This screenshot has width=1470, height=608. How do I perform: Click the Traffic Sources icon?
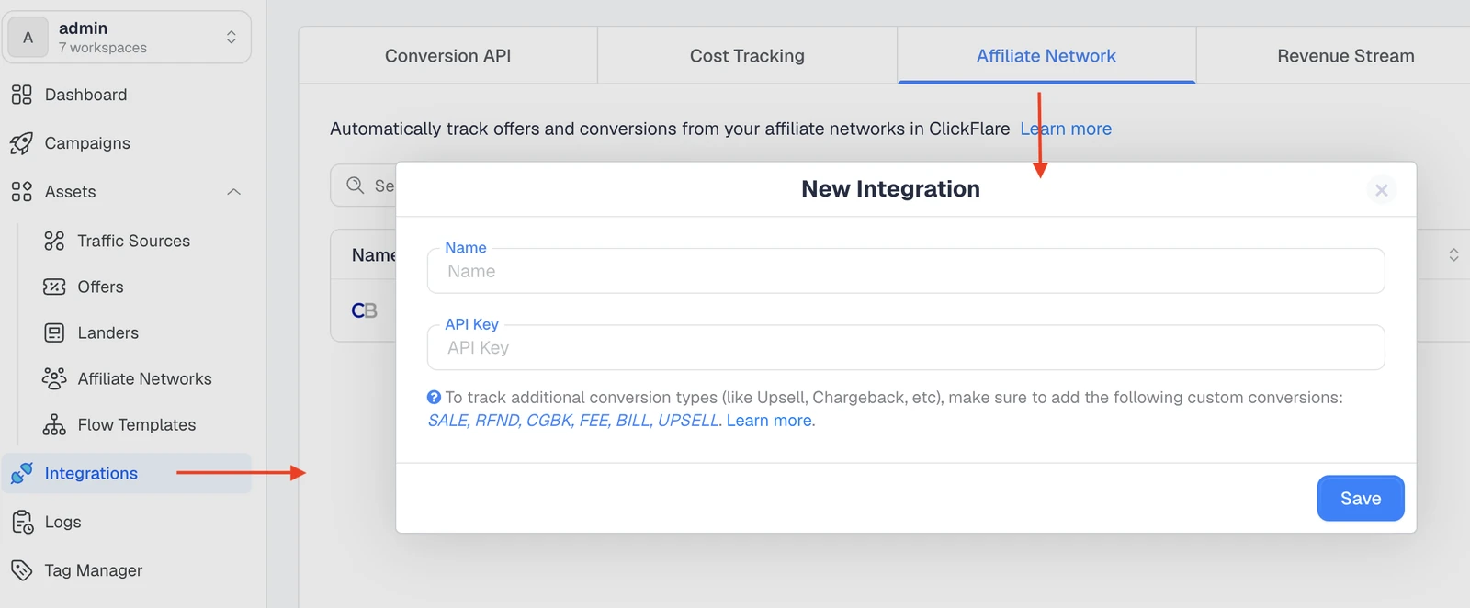[x=54, y=241]
